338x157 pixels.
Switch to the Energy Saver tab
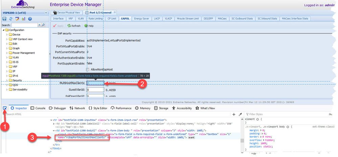coord(142,19)
